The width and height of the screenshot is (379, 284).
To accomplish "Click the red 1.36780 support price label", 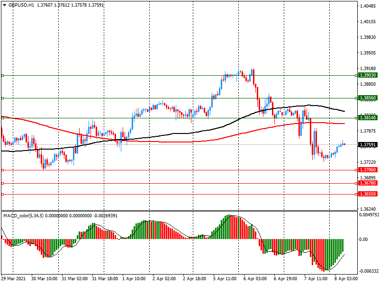I will (x=368, y=183).
